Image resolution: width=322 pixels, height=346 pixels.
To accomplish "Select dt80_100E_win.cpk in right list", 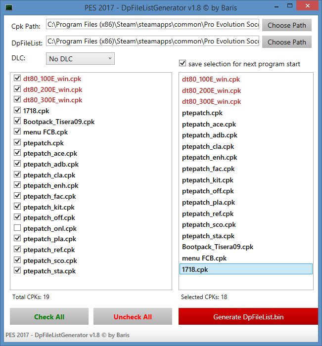I will [x=246, y=79].
